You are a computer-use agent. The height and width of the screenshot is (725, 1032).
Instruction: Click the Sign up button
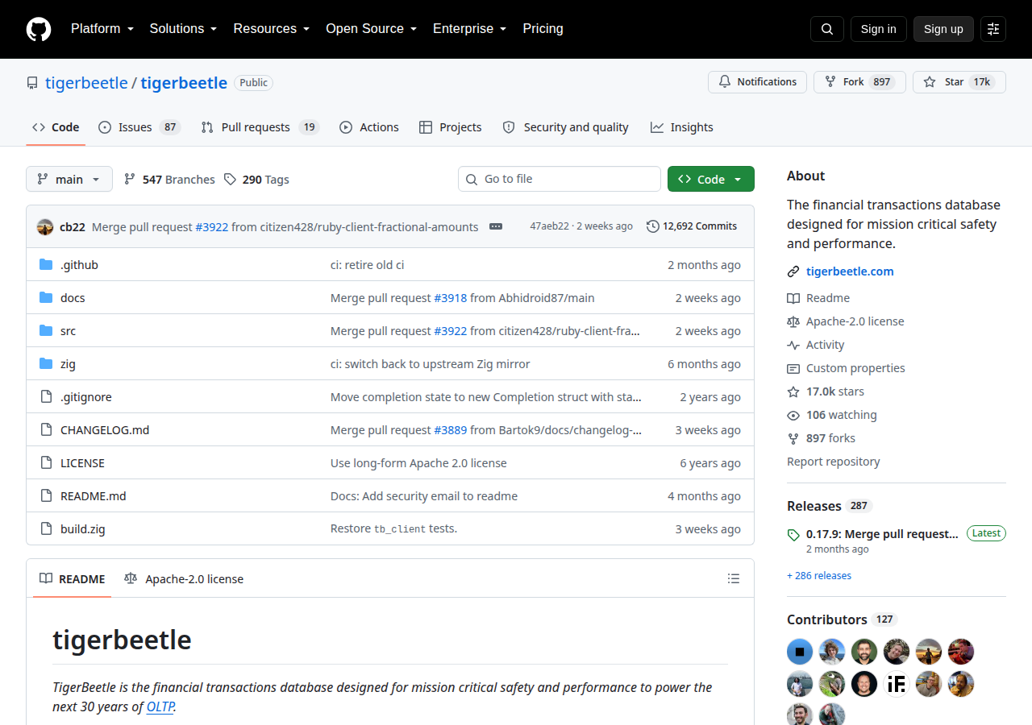tap(943, 29)
